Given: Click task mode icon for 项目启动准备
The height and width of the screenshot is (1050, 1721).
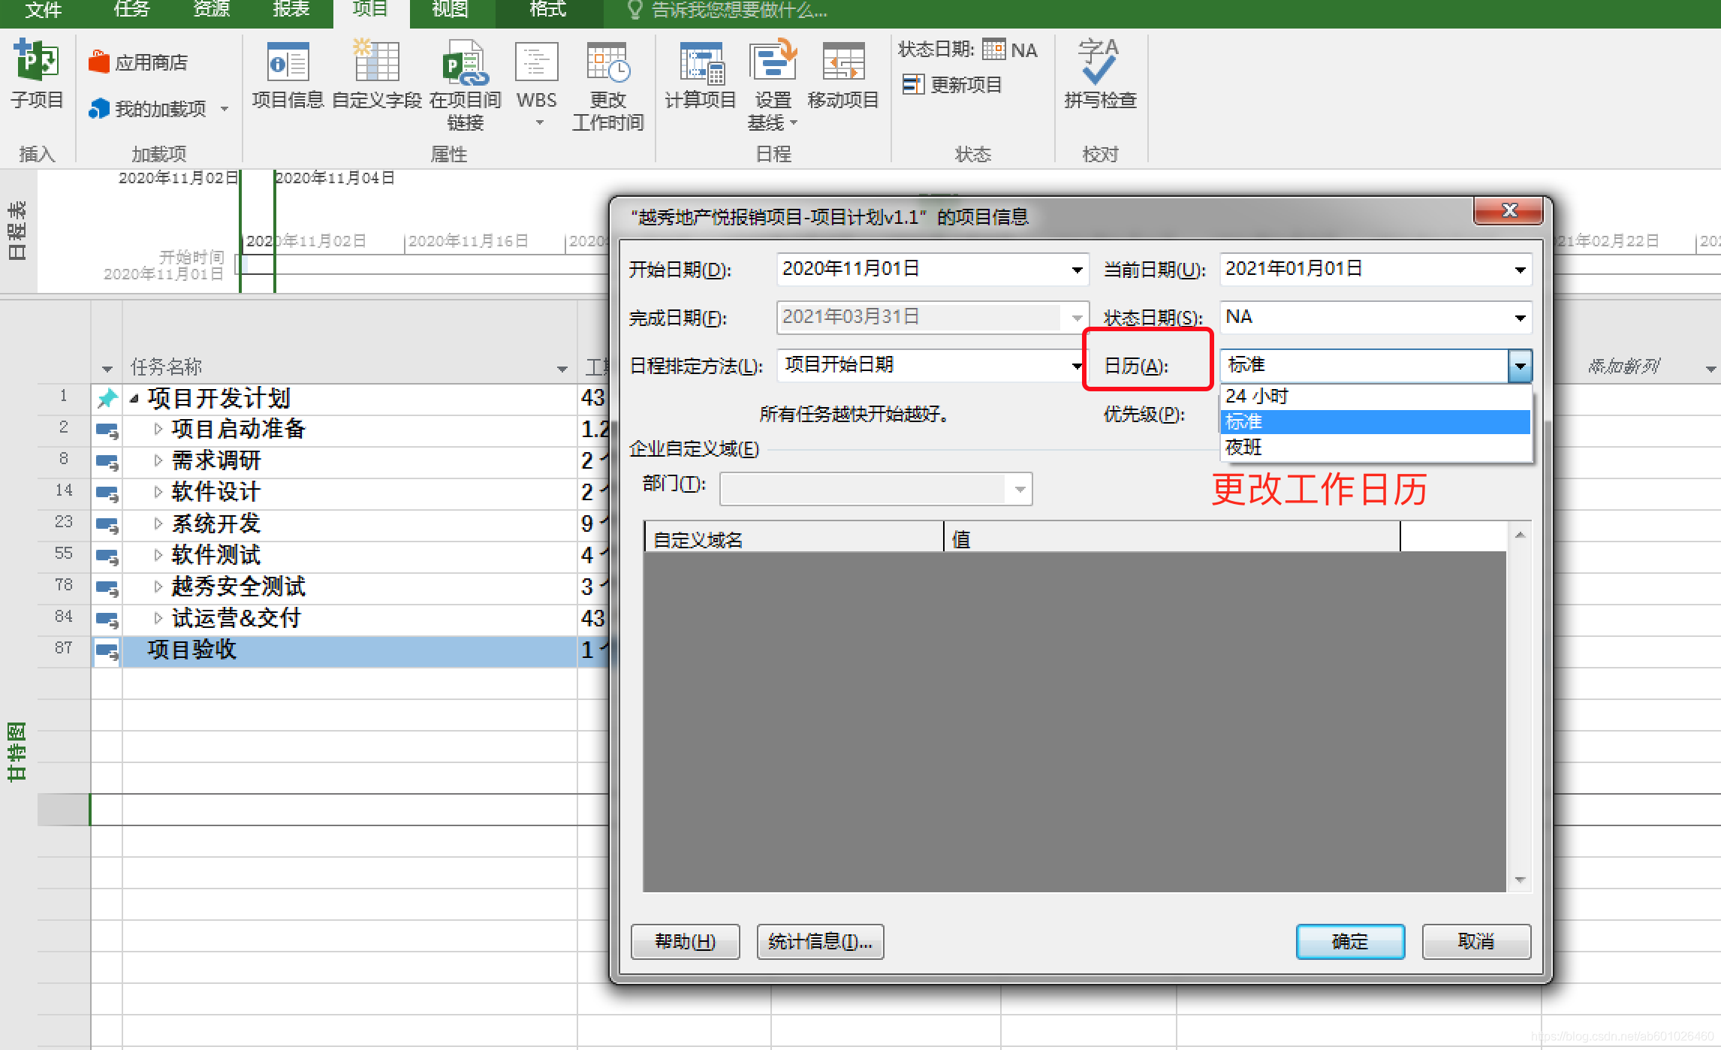Looking at the screenshot, I should click(x=107, y=431).
